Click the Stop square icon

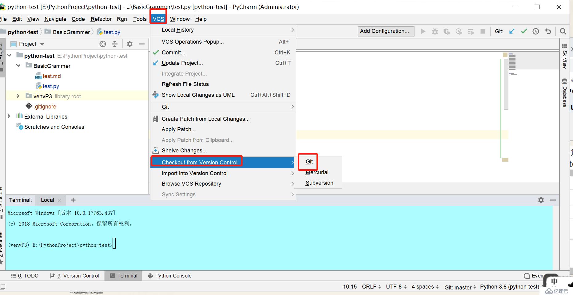483,31
